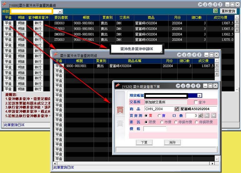The height and width of the screenshot is (173, 241).
Task: Click cell SL0003 in 委託書號 column
Action: point(59,29)
